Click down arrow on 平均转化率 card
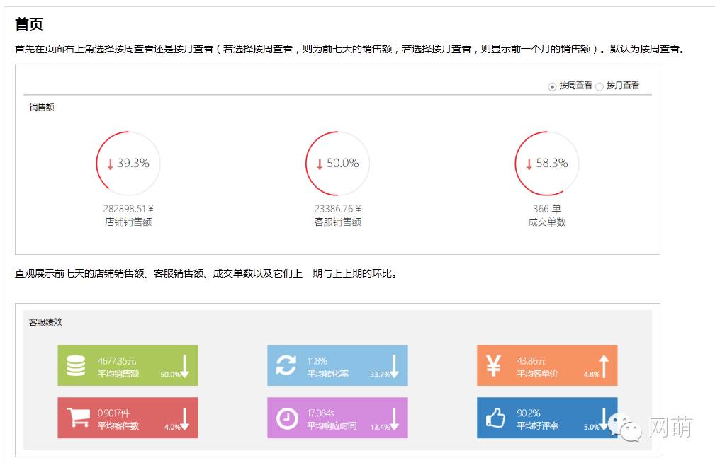715x463 pixels. coord(395,367)
